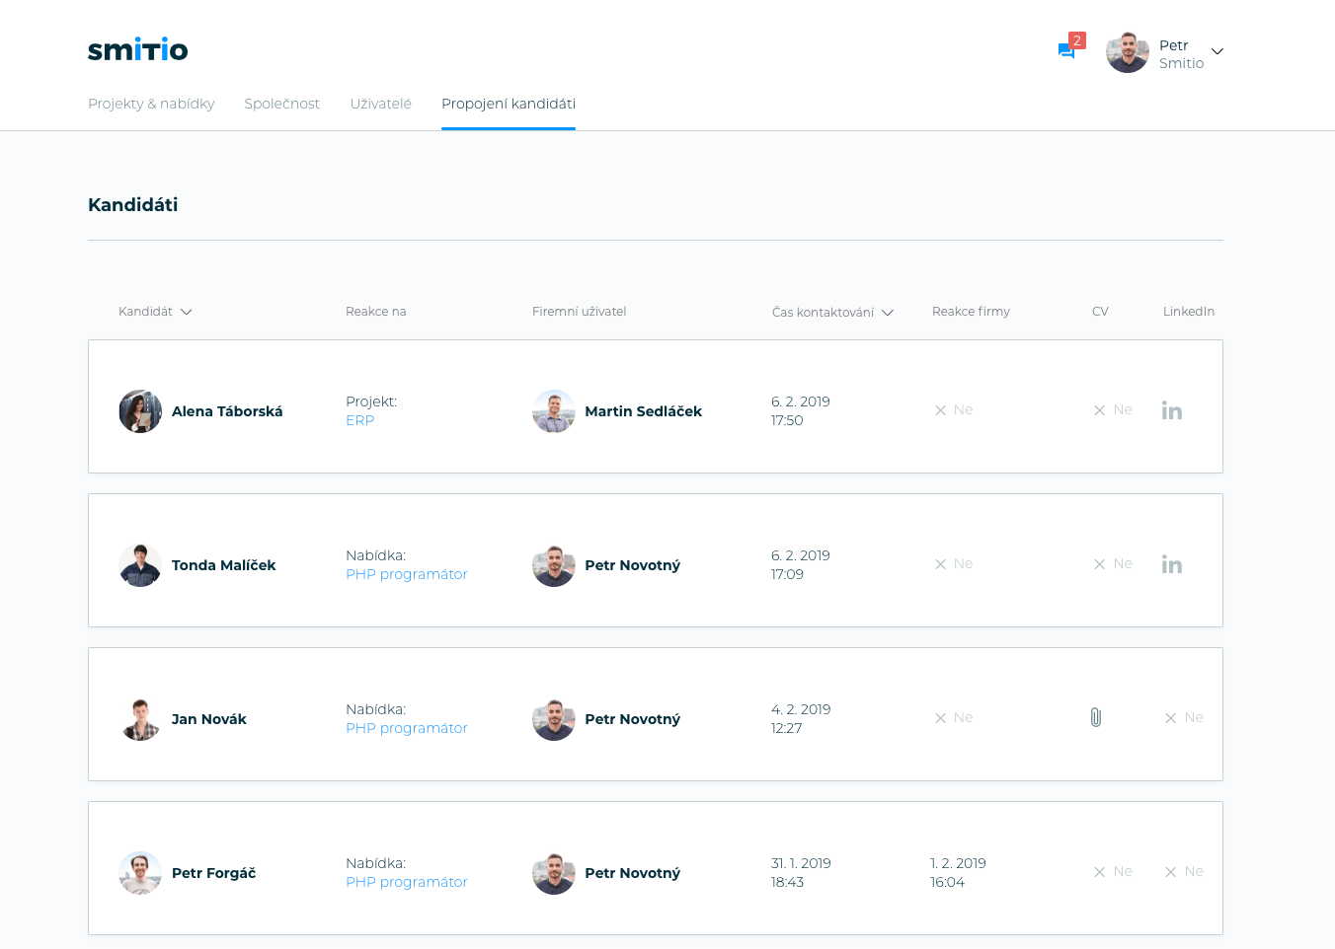Sort by Čas kontaktování column
This screenshot has height=949, width=1335.
point(831,313)
